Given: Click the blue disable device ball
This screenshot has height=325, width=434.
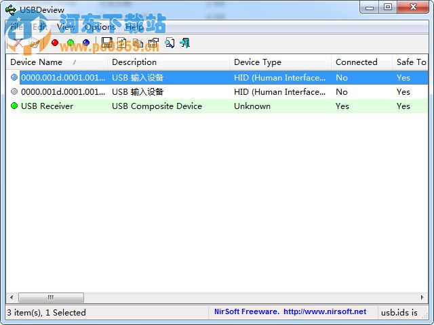Looking at the screenshot, I should [x=86, y=43].
